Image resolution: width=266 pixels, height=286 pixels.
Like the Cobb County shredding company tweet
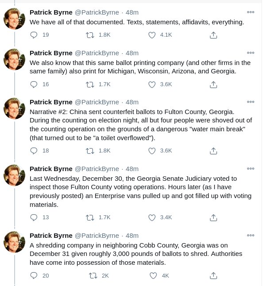click(153, 275)
